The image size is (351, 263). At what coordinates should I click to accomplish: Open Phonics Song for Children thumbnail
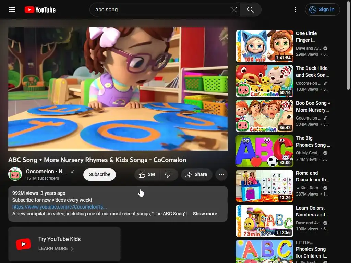[264, 251]
